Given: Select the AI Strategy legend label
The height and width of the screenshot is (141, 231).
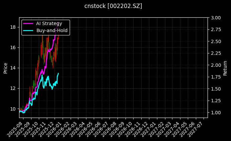Looking at the screenshot, I should pos(49,24).
